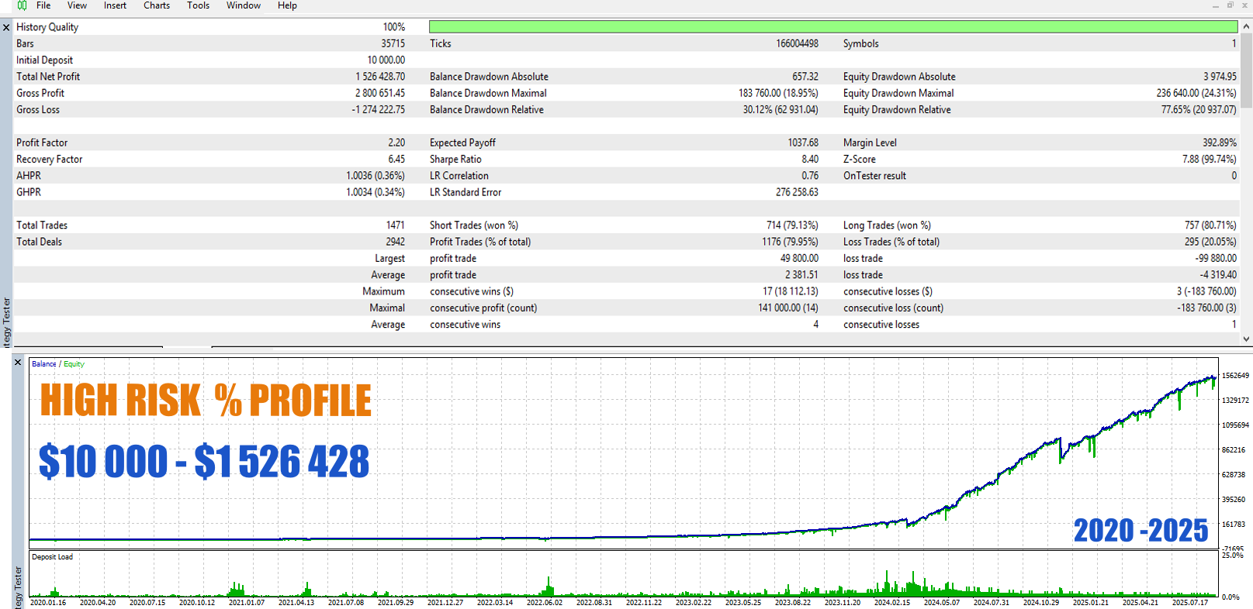1253x609 pixels.
Task: Open the Charts menu
Action: [x=157, y=5]
